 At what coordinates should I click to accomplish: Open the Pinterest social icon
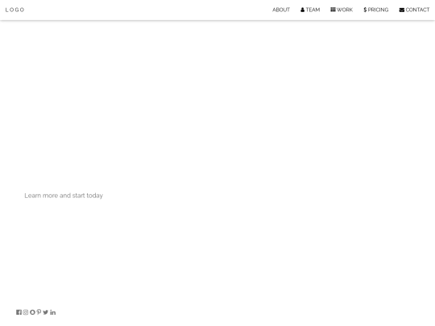point(39,312)
